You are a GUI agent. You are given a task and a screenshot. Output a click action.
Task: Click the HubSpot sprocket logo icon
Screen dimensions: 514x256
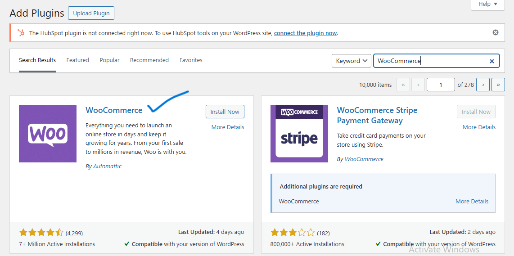[x=21, y=33]
